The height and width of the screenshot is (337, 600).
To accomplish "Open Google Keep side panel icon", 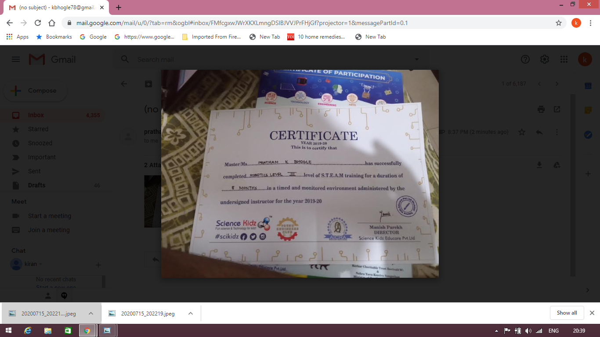I will (588, 111).
